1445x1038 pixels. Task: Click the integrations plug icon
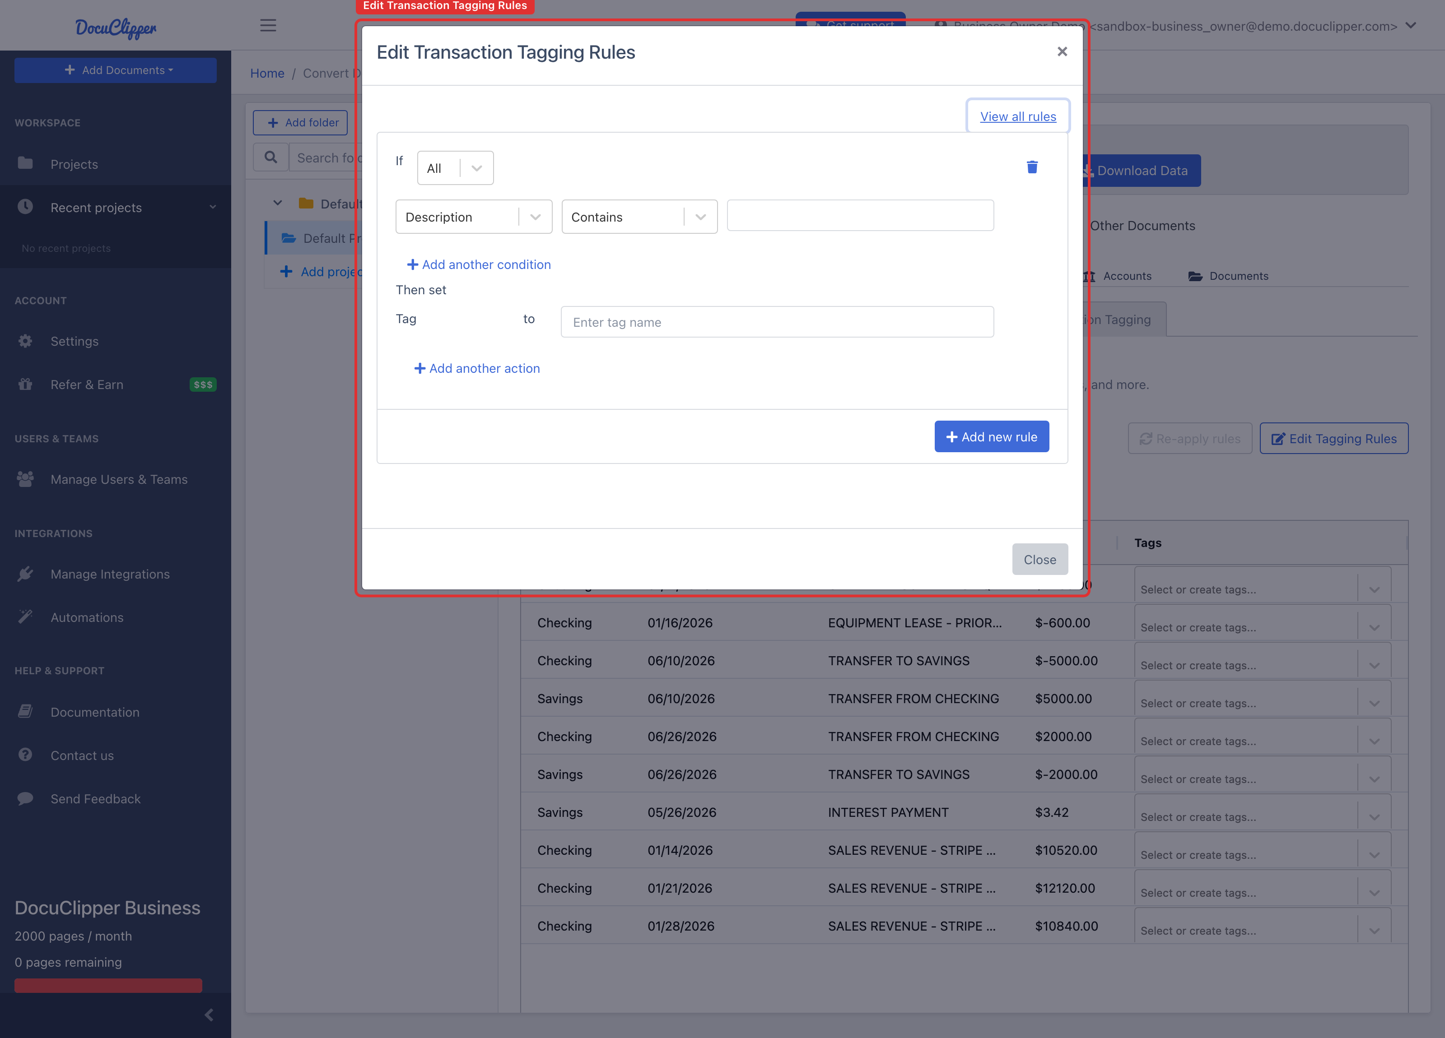click(25, 574)
